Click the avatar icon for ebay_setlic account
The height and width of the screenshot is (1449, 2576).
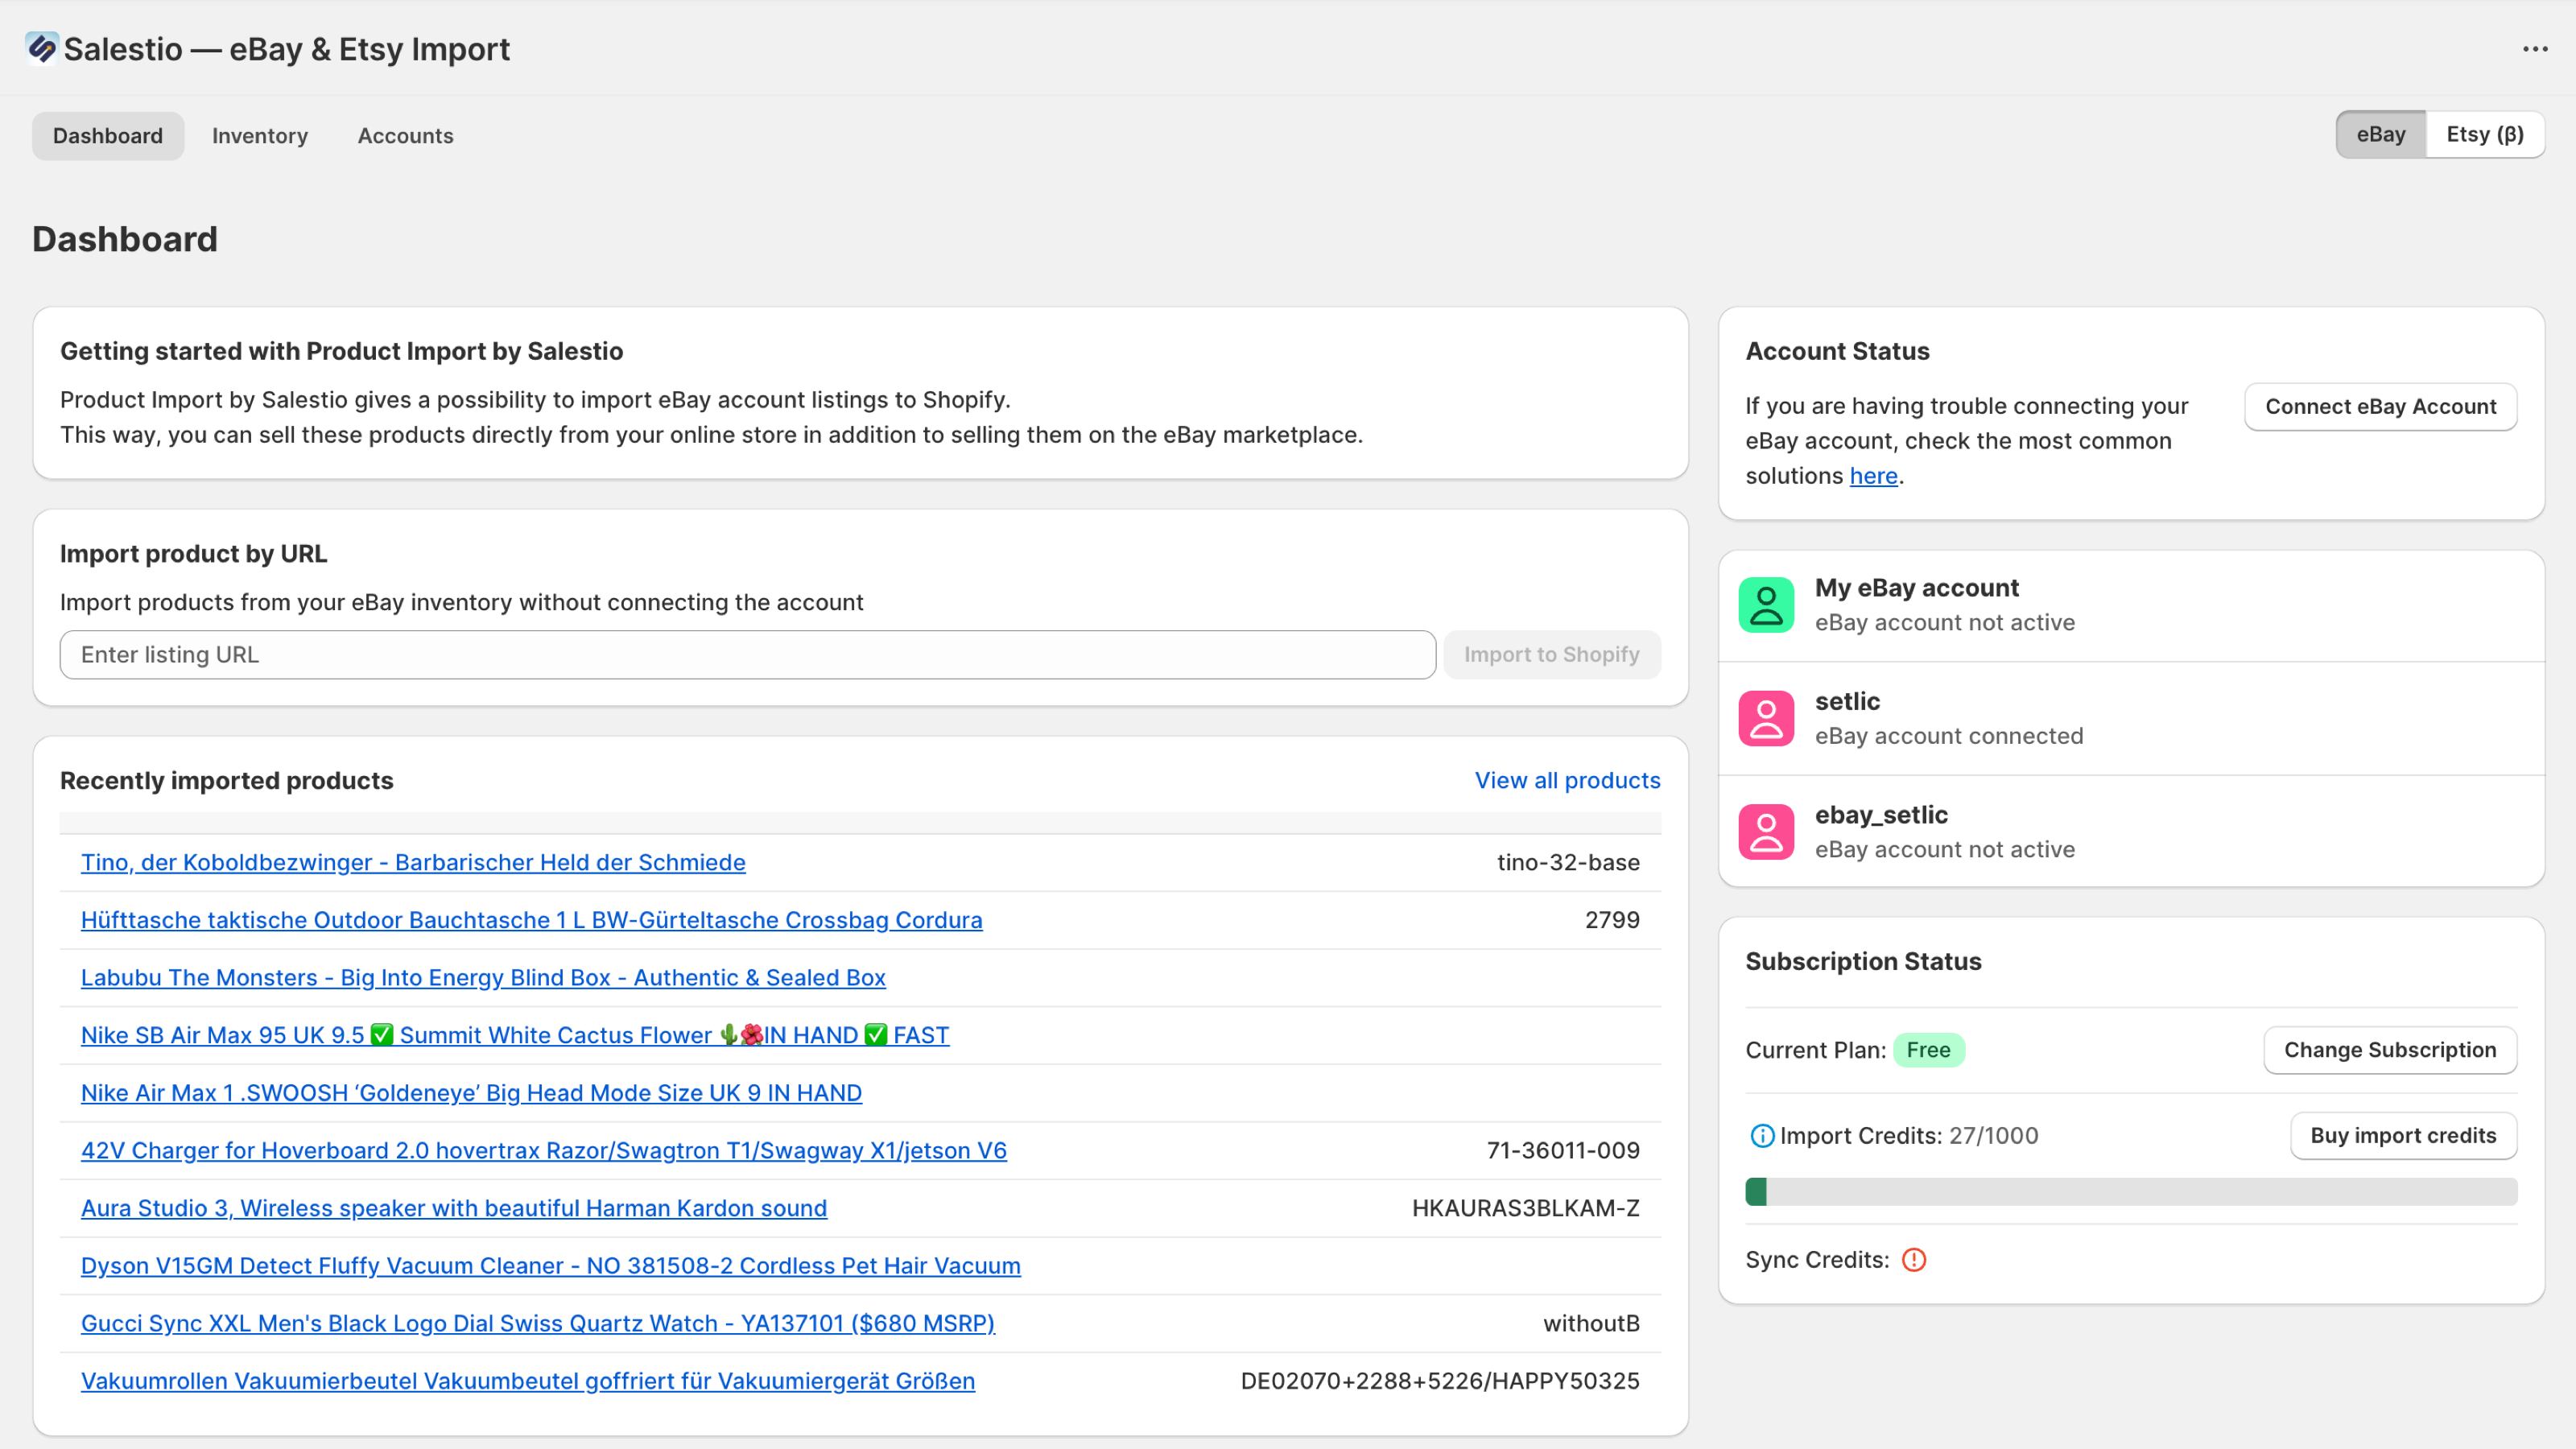[x=1765, y=831]
